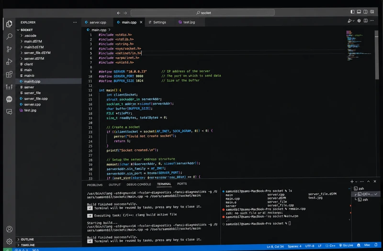Image resolution: width=383 pixels, height=251 pixels.
Task: Toggle the bottom panel layout icon
Action: [359, 11]
